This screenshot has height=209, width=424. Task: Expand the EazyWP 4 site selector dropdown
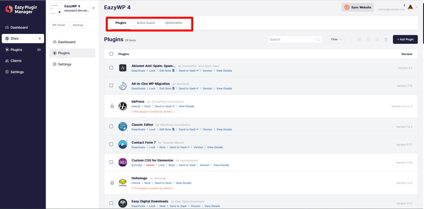point(93,8)
